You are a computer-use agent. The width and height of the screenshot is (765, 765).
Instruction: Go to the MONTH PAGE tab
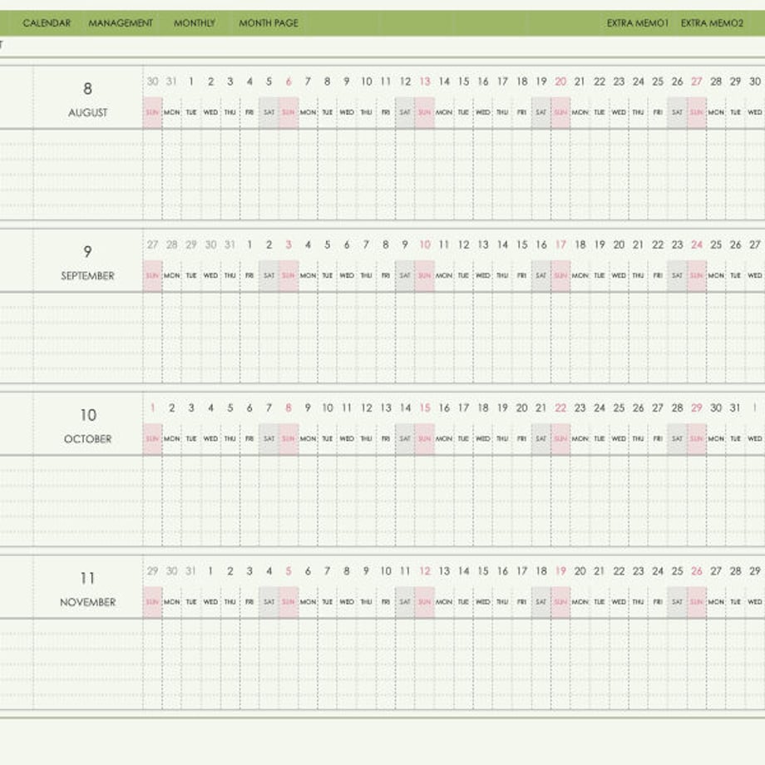(x=269, y=23)
